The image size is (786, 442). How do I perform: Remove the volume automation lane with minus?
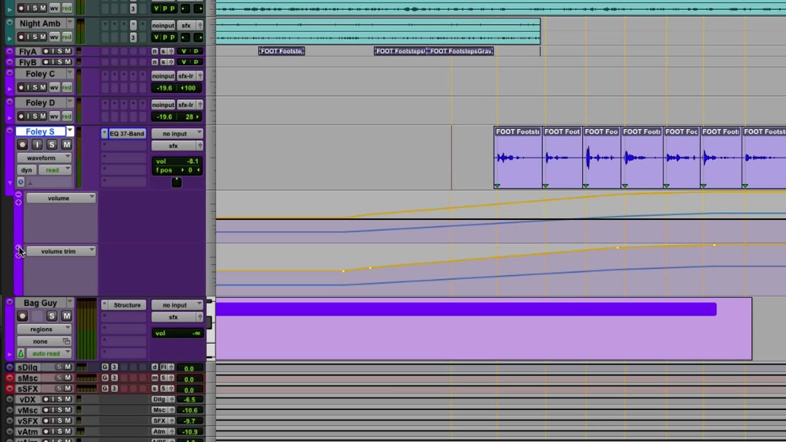18,195
